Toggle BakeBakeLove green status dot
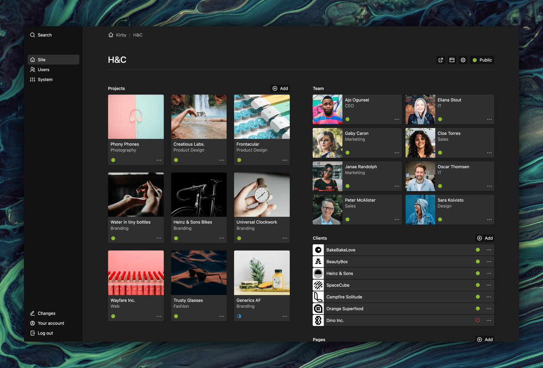 click(x=478, y=250)
